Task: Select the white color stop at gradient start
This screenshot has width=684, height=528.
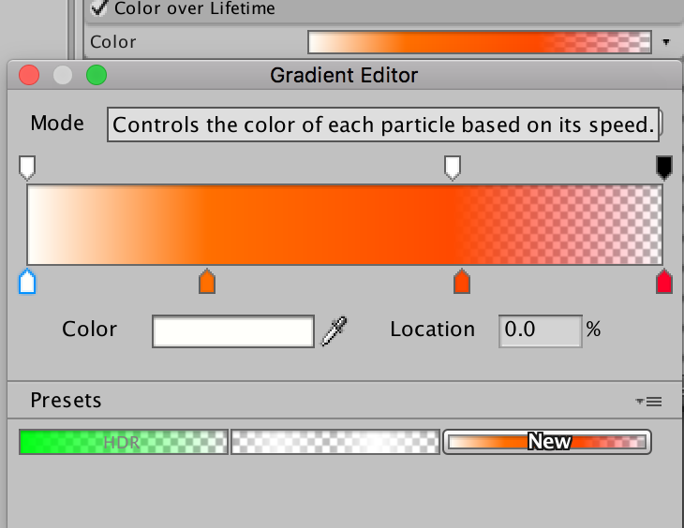Action: point(27,281)
